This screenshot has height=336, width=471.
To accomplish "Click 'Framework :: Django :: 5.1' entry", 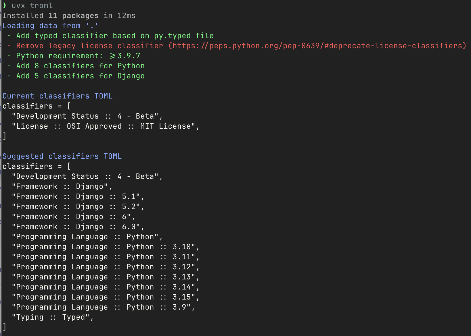I will (x=78, y=196).
